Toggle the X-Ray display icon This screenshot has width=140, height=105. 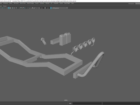[x=32, y=8]
